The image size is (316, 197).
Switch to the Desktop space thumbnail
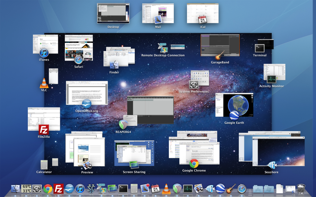[113, 13]
